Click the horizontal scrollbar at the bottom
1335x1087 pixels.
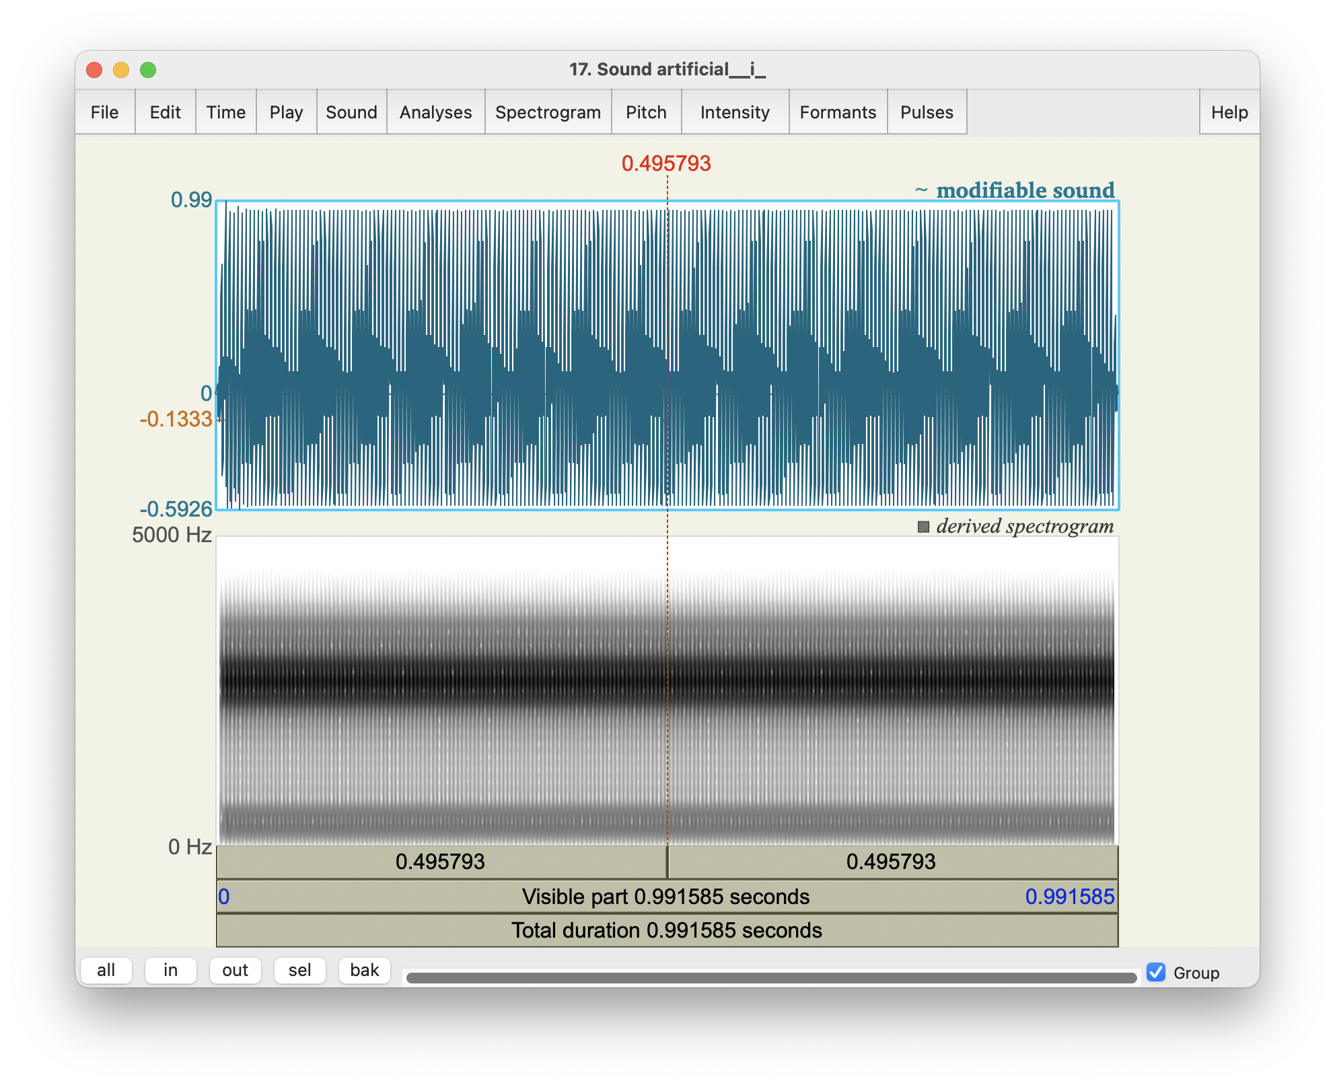point(771,977)
